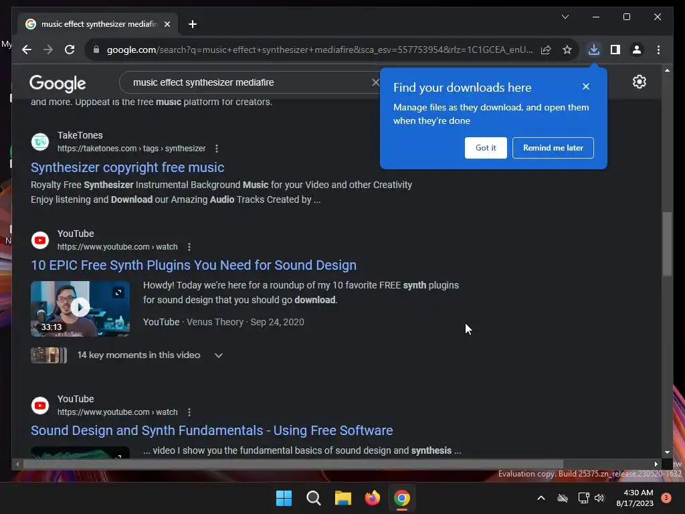Image resolution: width=685 pixels, height=514 pixels.
Task: Click the address bar URL
Action: tap(319, 50)
